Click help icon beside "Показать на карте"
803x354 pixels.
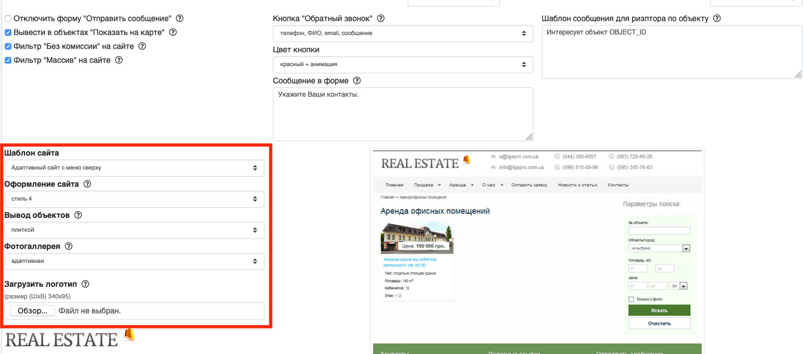[x=173, y=32]
